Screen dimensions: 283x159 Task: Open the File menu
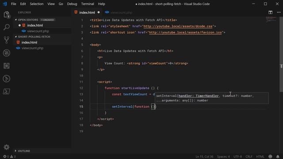point(13,4)
